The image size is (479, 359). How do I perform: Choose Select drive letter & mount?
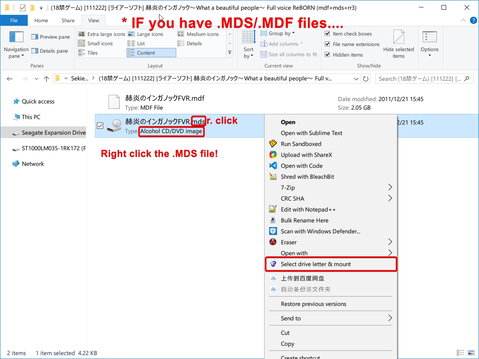[x=316, y=264]
